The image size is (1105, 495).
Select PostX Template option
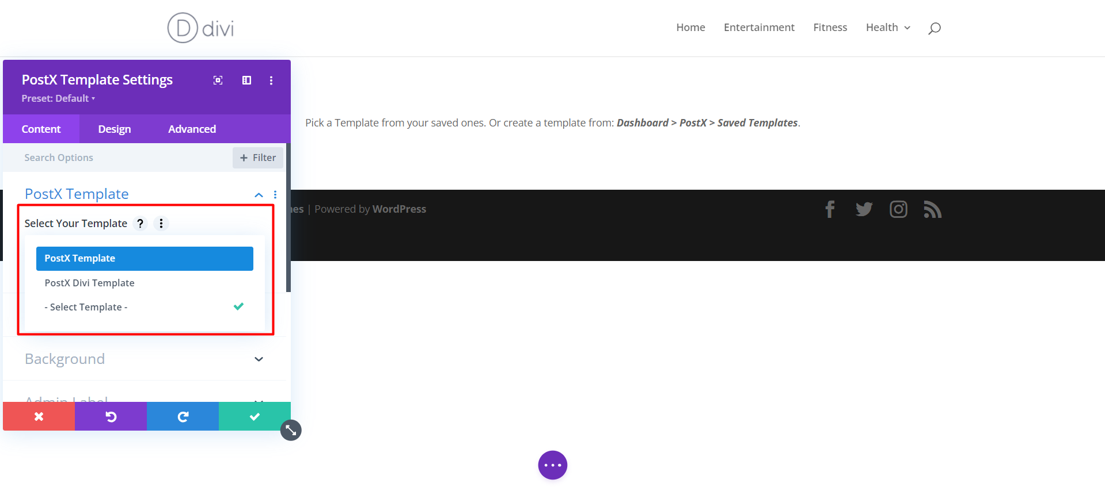145,259
